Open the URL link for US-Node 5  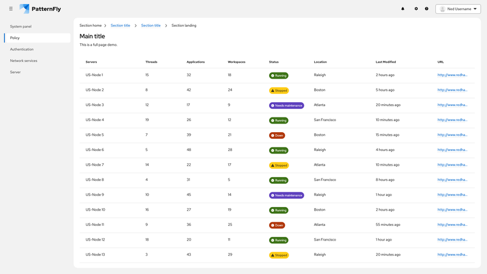click(x=452, y=135)
